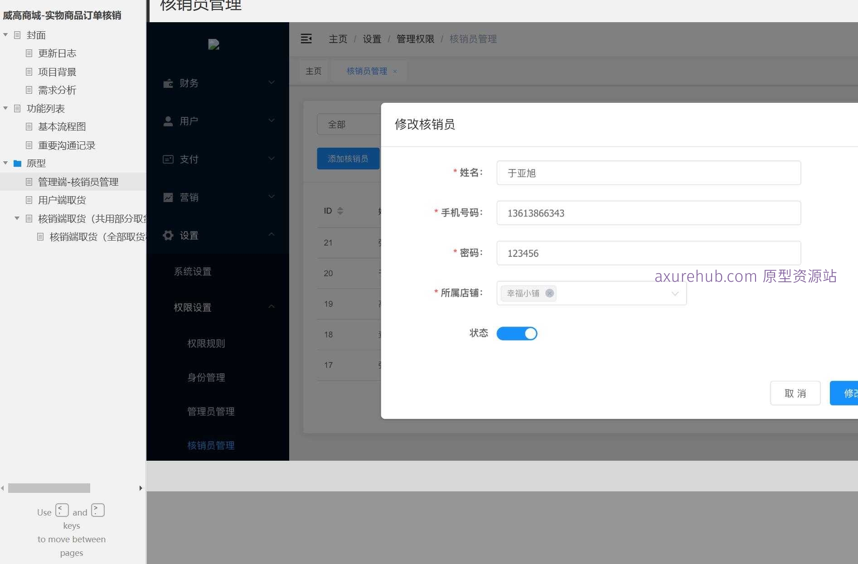Select the 财务 icon in the dark sidebar
This screenshot has height=564, width=858.
[168, 83]
